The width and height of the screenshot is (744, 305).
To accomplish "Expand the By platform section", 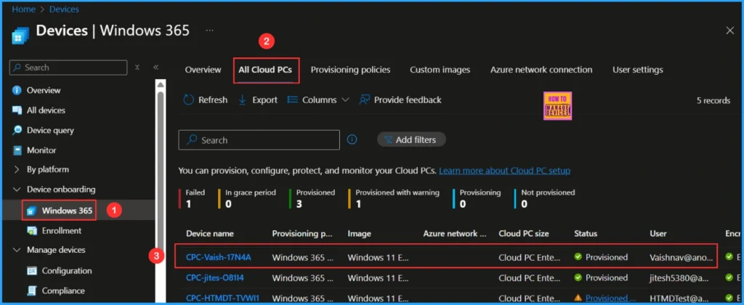I will point(17,169).
